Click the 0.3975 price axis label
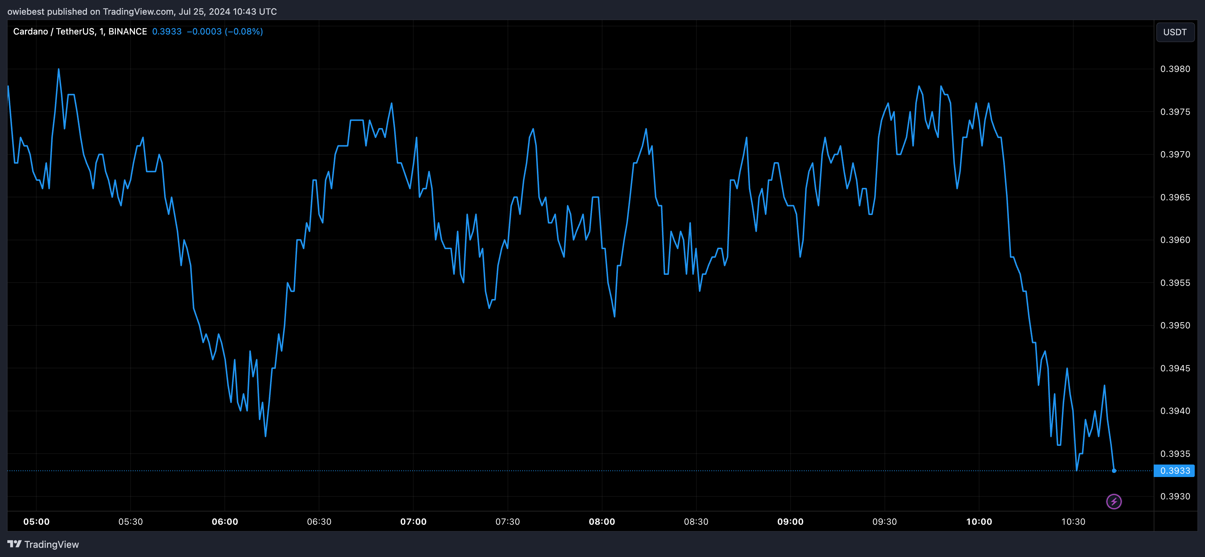 point(1175,112)
